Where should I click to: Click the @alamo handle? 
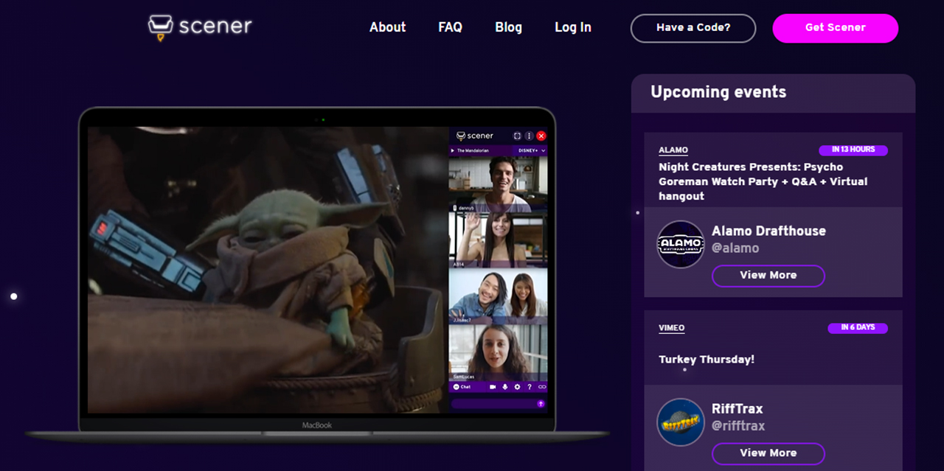click(x=735, y=248)
